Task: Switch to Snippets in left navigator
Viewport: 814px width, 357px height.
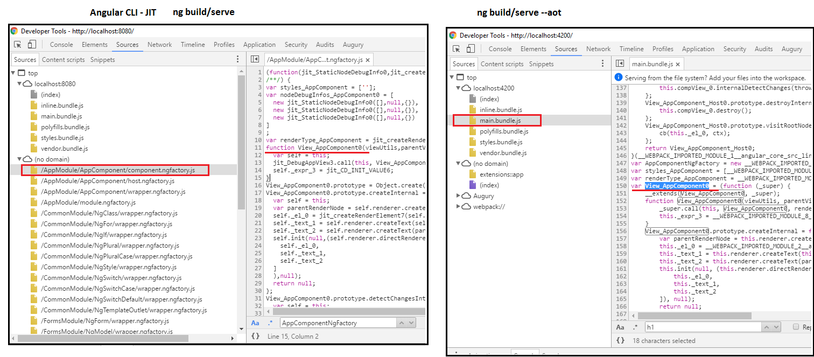Action: tap(103, 60)
